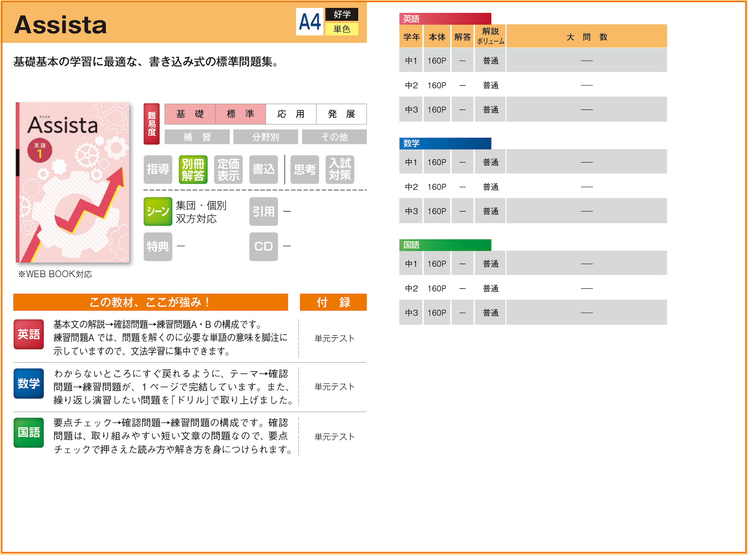Click the 特典 badge icon
Image resolution: width=748 pixels, height=555 pixels.
pos(158,246)
